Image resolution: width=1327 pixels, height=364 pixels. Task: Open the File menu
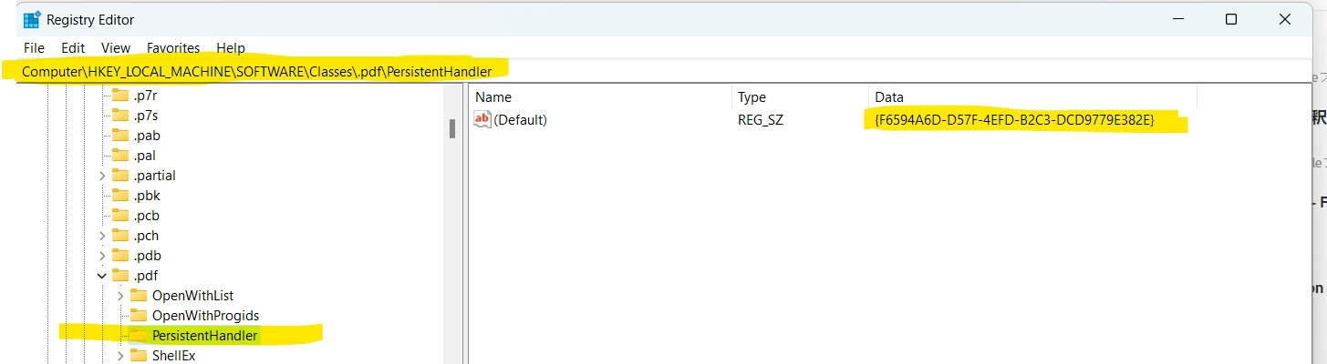34,47
